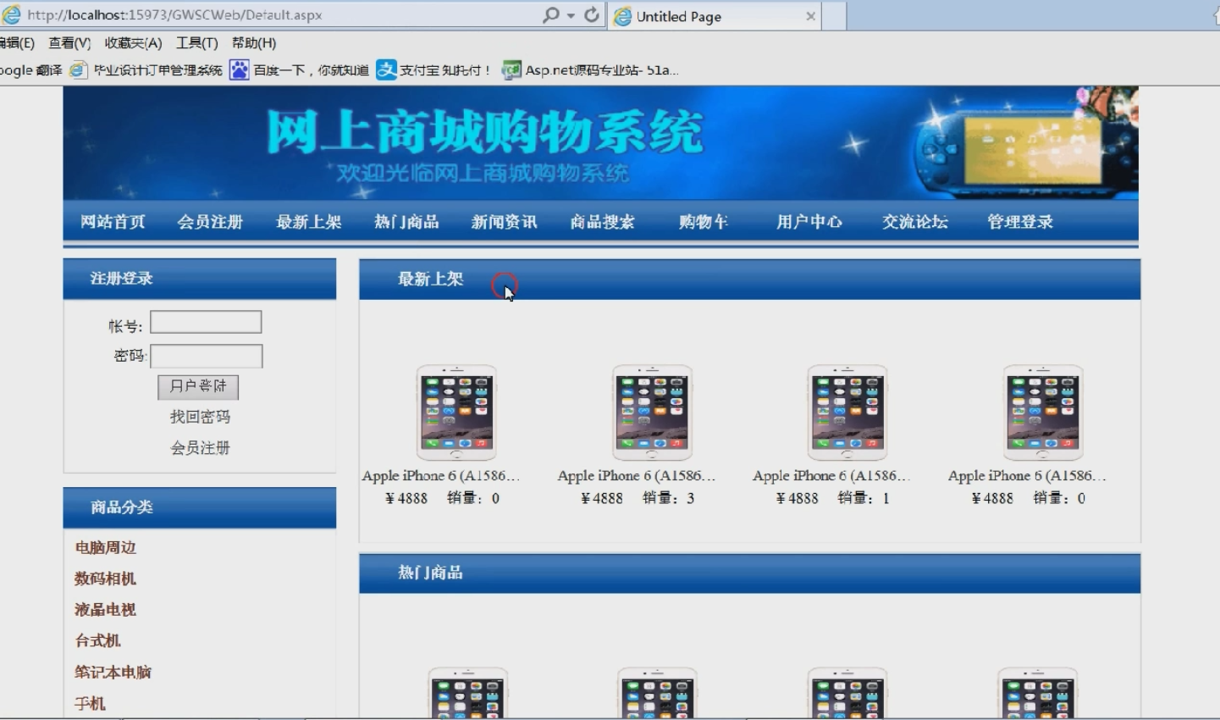Open first iPhone thumbnail under 热门商品
1220x720 pixels.
click(467, 693)
